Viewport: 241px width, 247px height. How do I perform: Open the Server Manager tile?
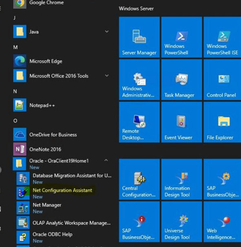(139, 37)
